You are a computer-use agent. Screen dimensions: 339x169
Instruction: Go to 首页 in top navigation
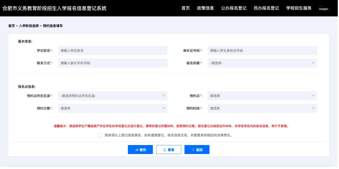(186, 8)
